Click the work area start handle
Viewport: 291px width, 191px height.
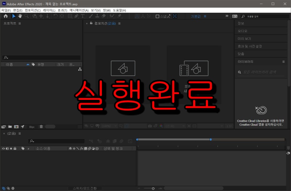point(137,139)
